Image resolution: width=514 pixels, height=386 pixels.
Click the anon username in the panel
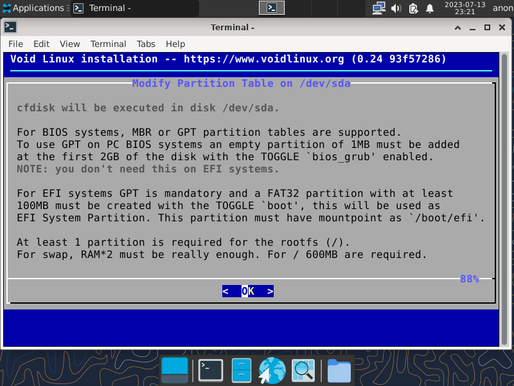click(503, 8)
